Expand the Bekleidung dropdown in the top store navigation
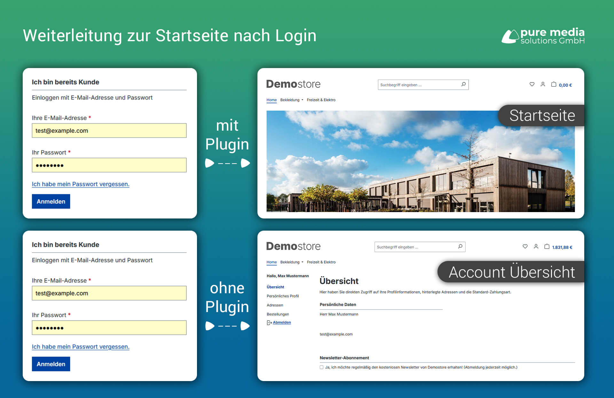 point(291,100)
